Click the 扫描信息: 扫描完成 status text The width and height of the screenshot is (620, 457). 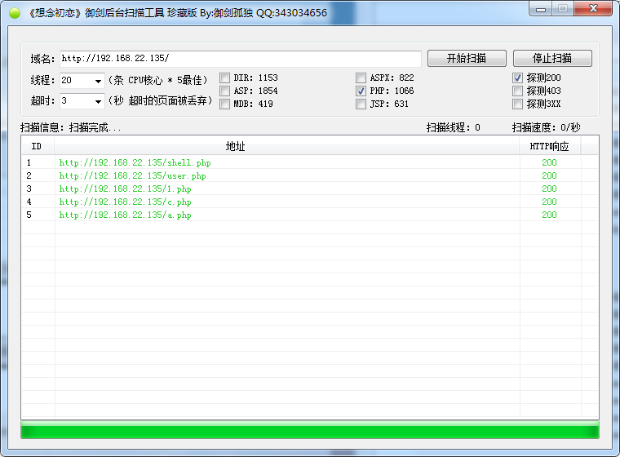[71, 128]
